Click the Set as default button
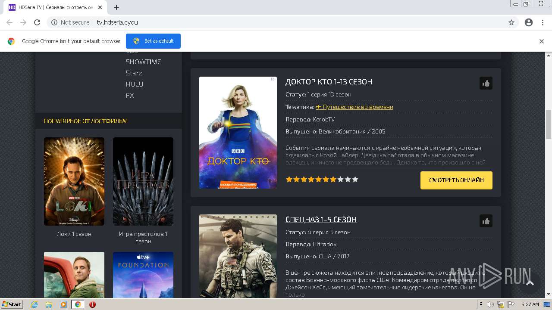552x310 pixels. [153, 41]
